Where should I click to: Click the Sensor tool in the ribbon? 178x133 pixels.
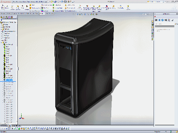pos(22,7)
